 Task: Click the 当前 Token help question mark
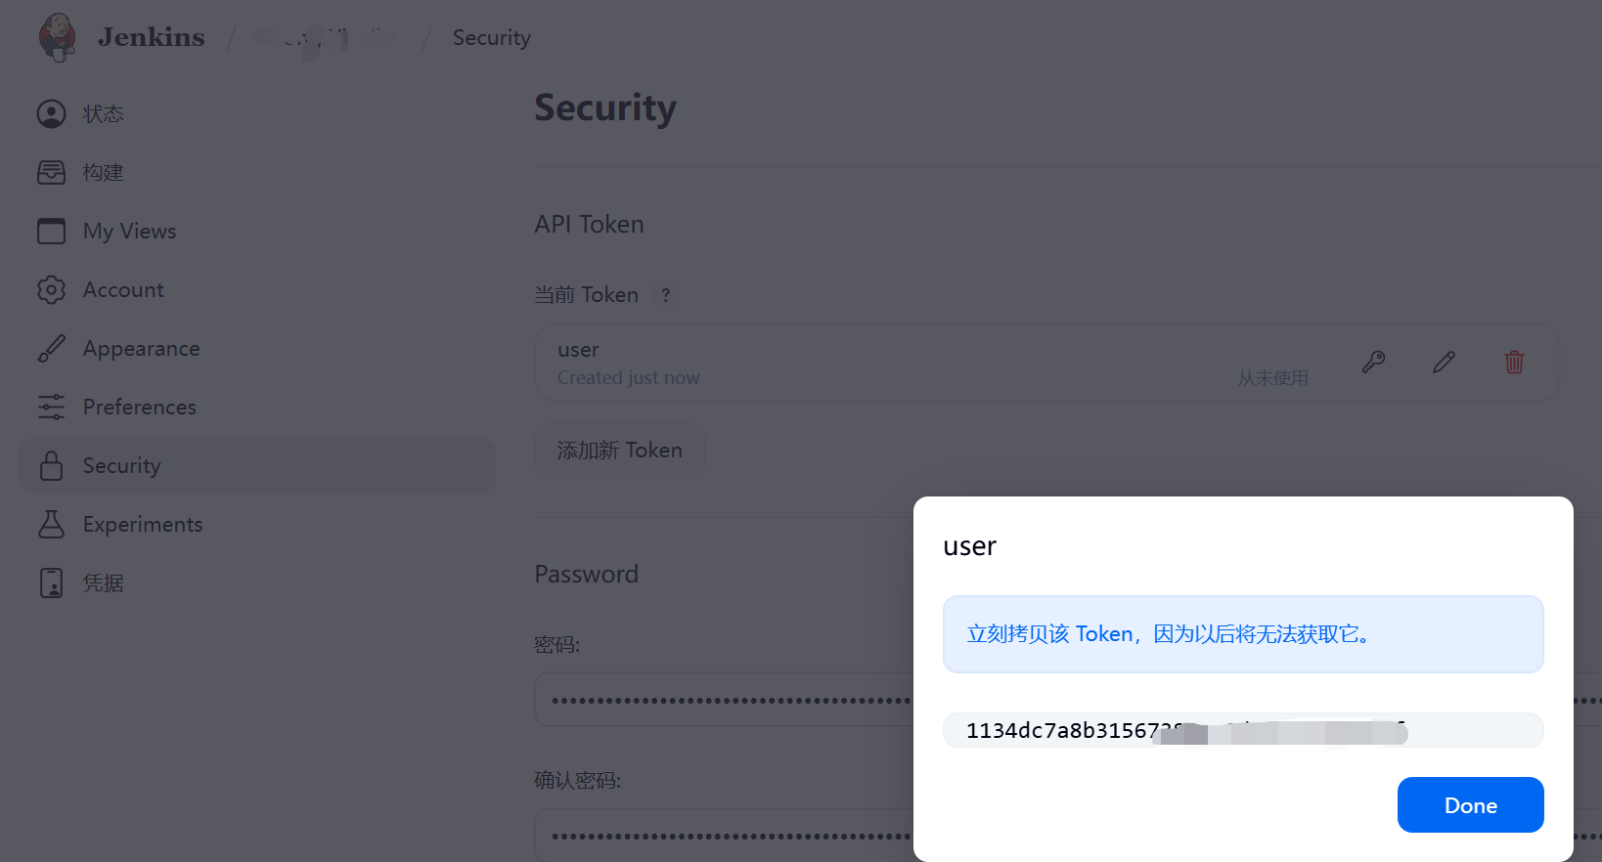pyautogui.click(x=666, y=295)
